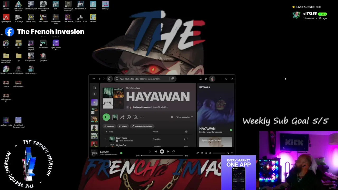Open Elgato Stream Deck shortcut
This screenshot has height=190, width=338.
point(56,45)
